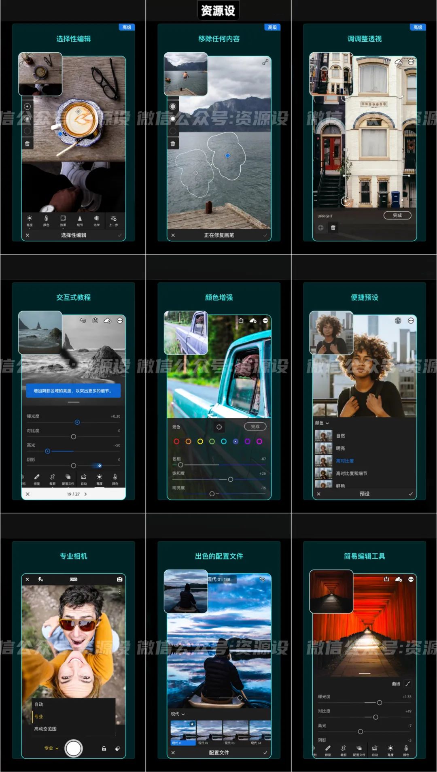Click the 曲线 curve icon above the sliders
Viewport: 437px width, 772px height.
[407, 684]
